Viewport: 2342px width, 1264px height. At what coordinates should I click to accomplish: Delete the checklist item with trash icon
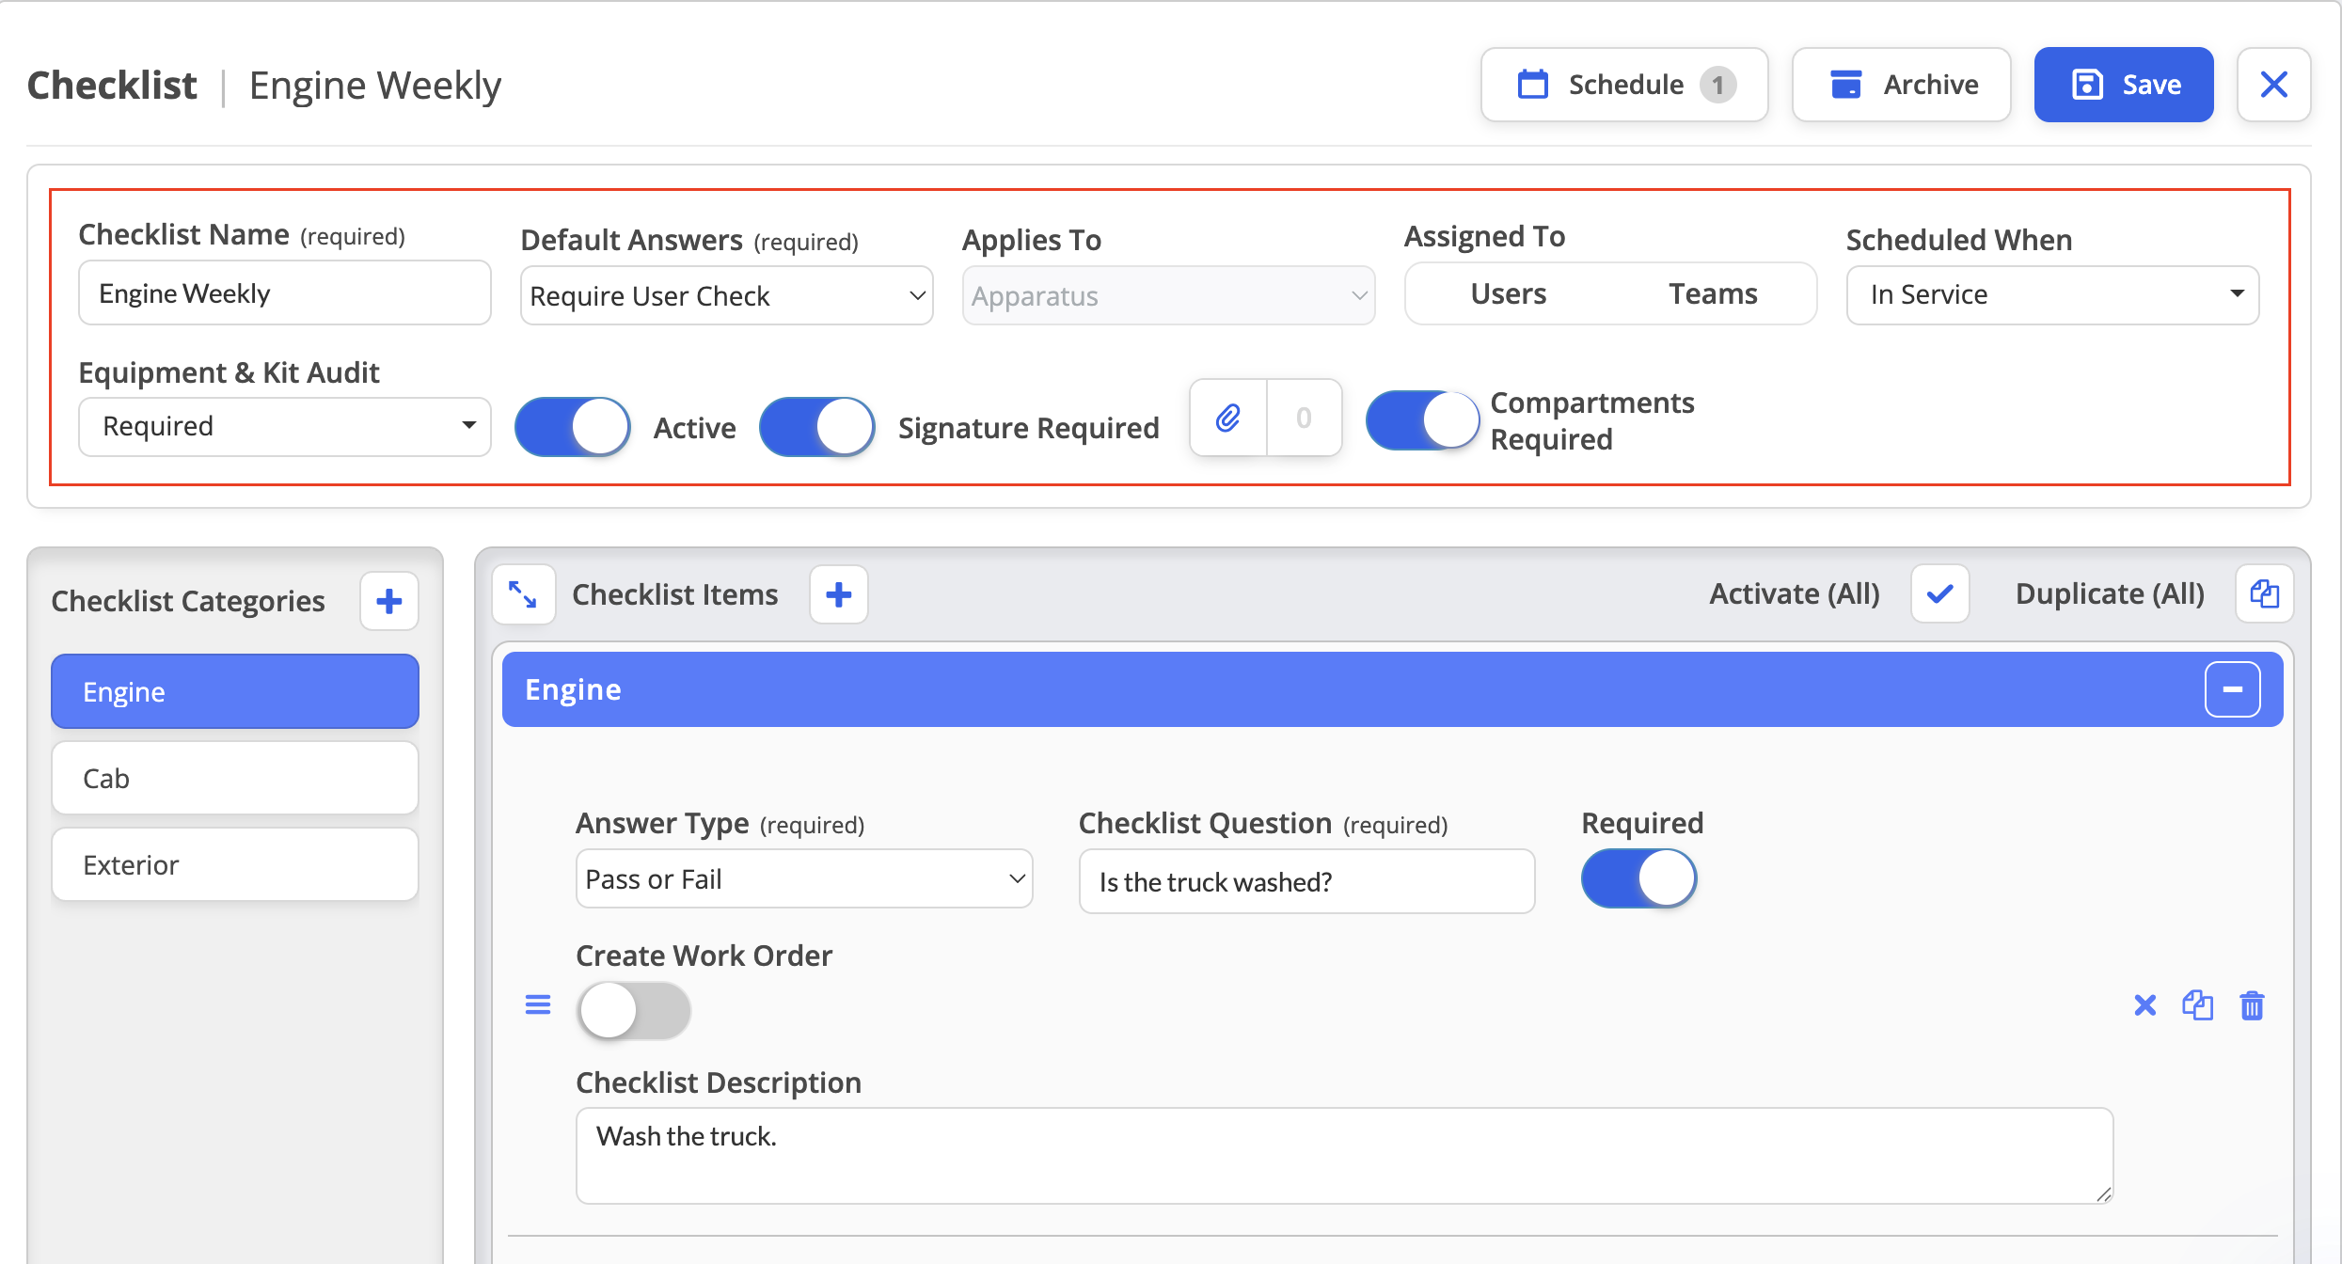click(x=2252, y=1005)
